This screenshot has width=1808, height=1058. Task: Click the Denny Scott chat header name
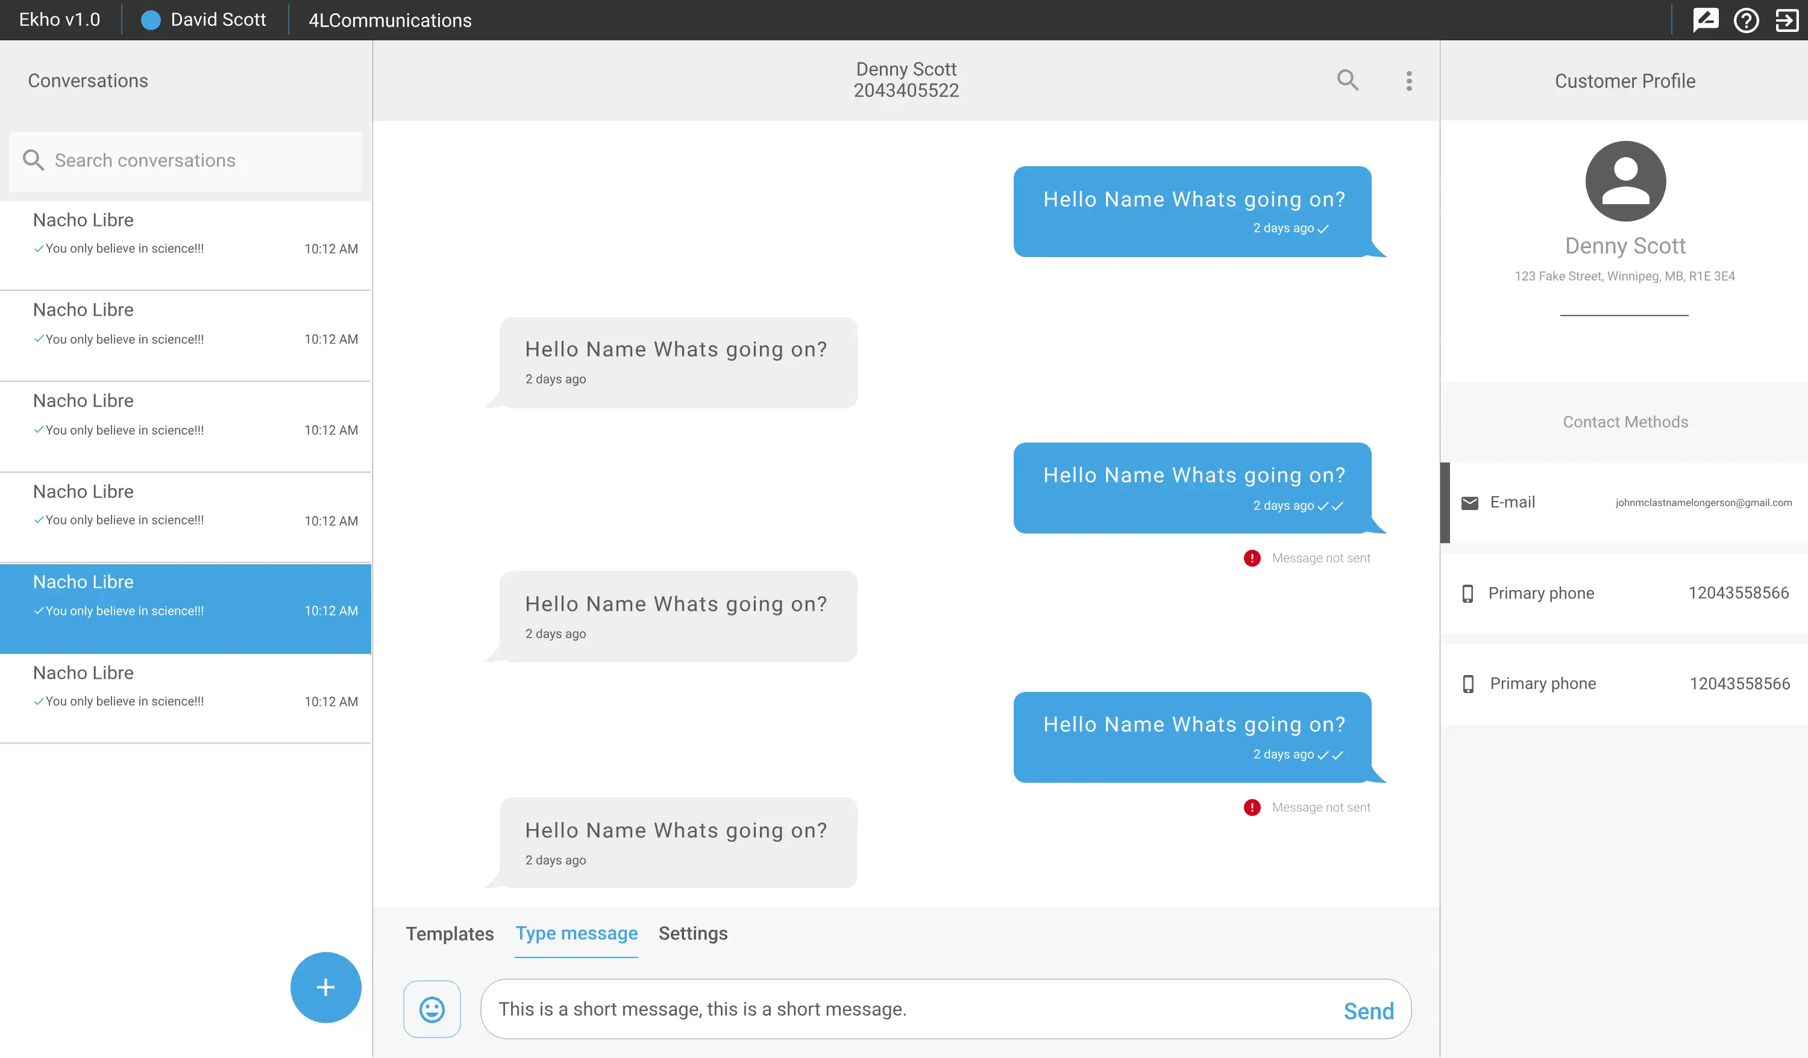[906, 69]
